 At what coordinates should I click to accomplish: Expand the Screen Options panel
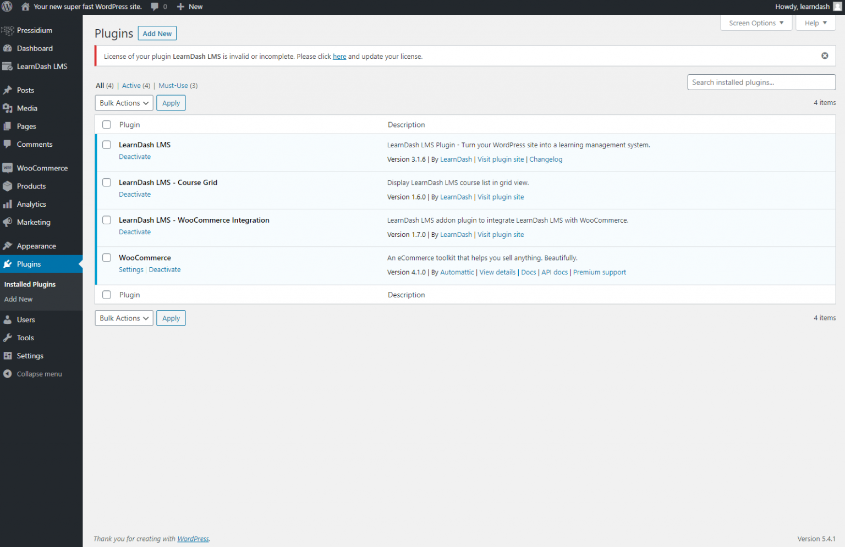756,23
